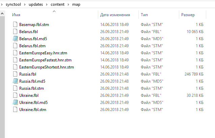The width and height of the screenshot is (215, 138).
Task: Expand the chevron after updates in the path
Action: pos(47,4)
